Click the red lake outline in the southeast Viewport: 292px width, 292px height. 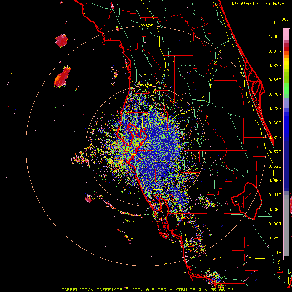coord(246,201)
